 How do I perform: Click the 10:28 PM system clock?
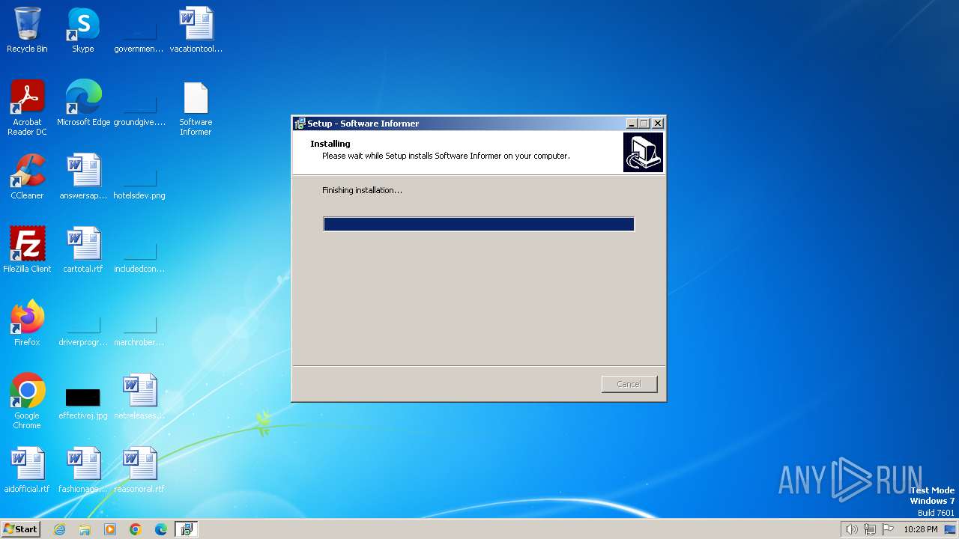920,529
